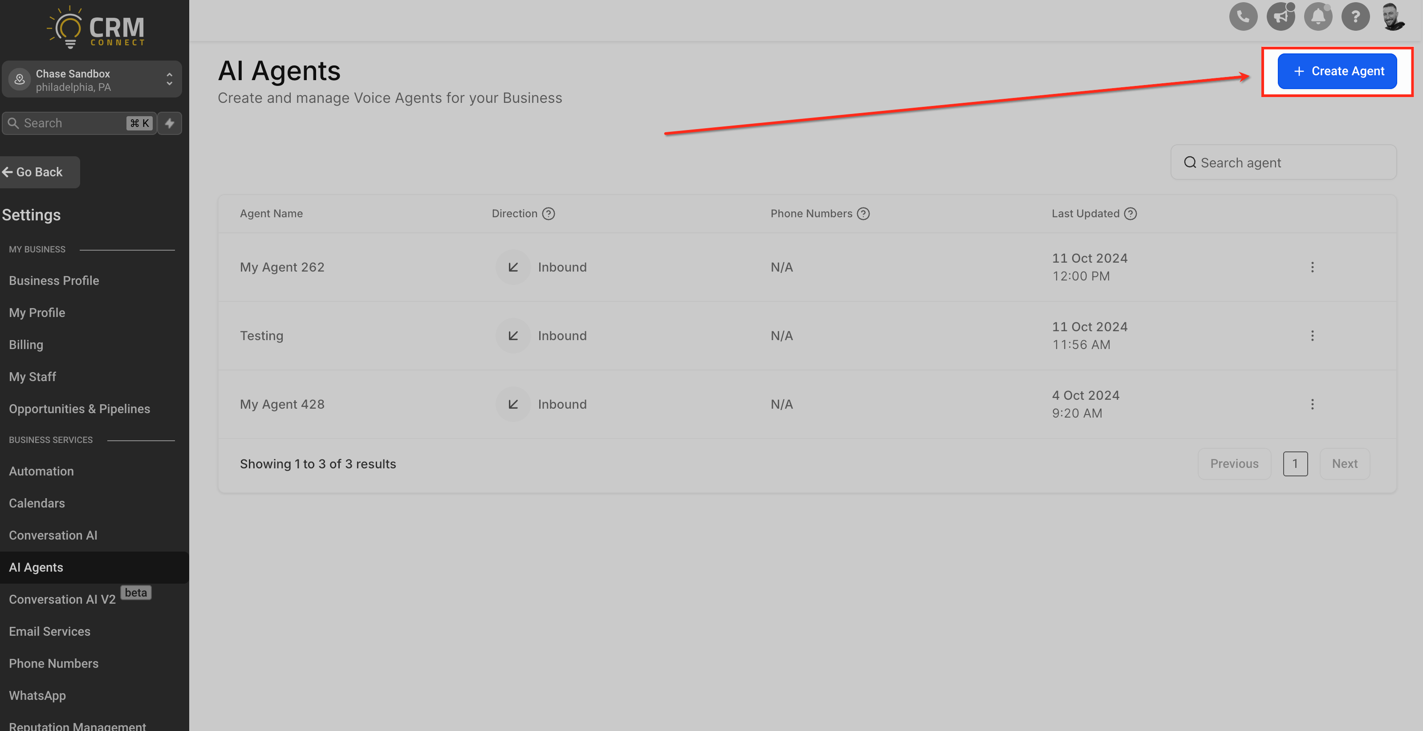Open Automation settings
The height and width of the screenshot is (731, 1423).
click(x=41, y=471)
